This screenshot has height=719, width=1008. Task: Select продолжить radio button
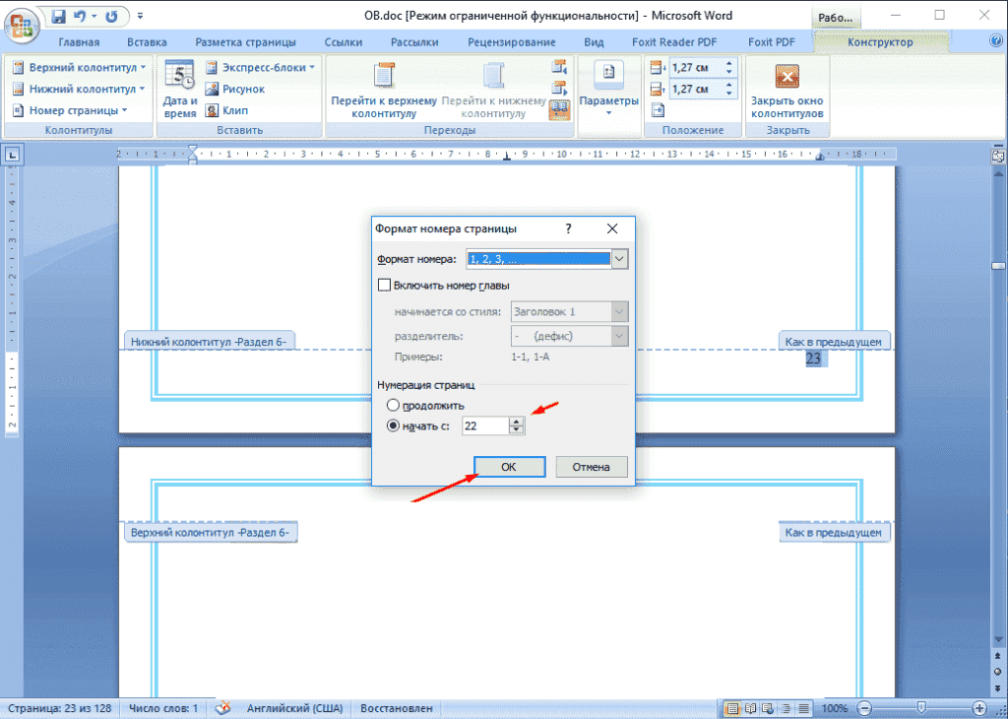393,405
